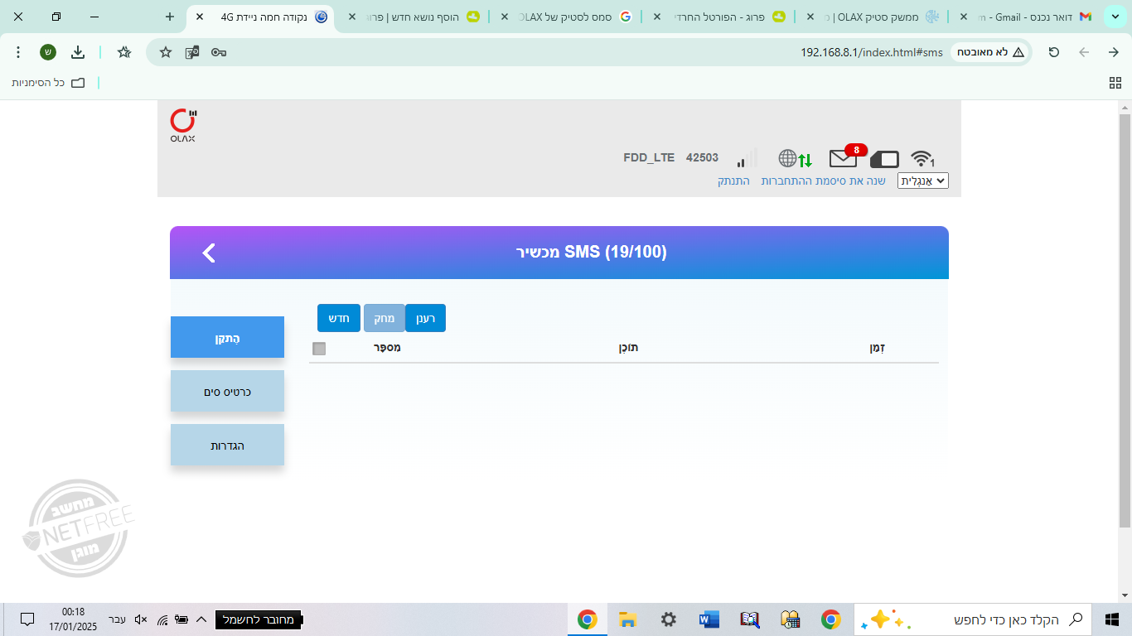
Task: Click the SMS (19/100) header title
Action: pos(591,252)
